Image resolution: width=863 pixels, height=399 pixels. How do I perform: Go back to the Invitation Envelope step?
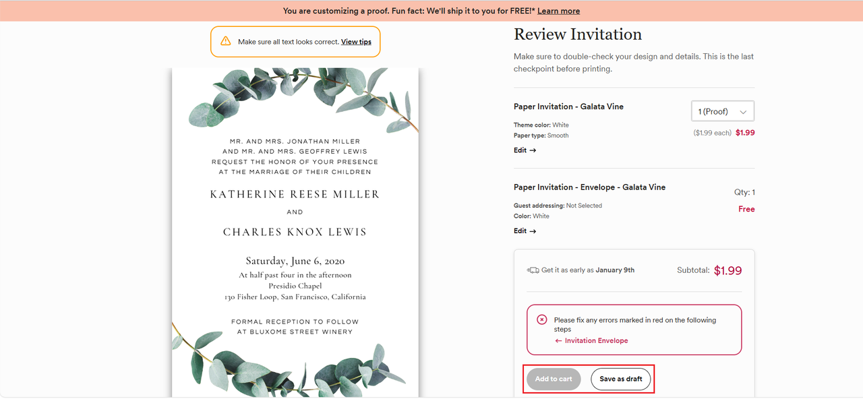coord(591,340)
